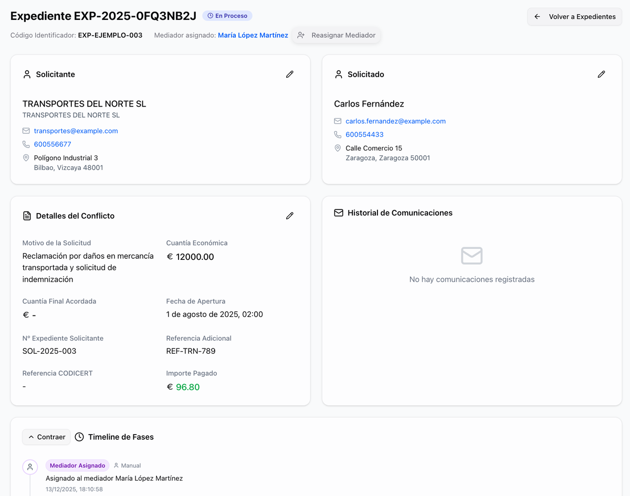Open carlos.fernandez@example.com email link
This screenshot has height=496, width=630.
click(x=395, y=121)
